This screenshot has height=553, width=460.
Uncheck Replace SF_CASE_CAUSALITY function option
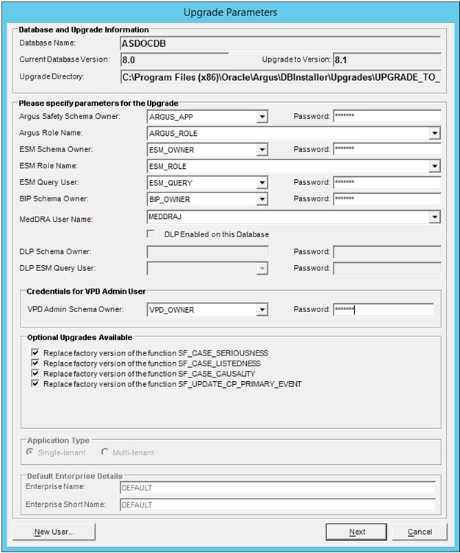pyautogui.click(x=35, y=373)
